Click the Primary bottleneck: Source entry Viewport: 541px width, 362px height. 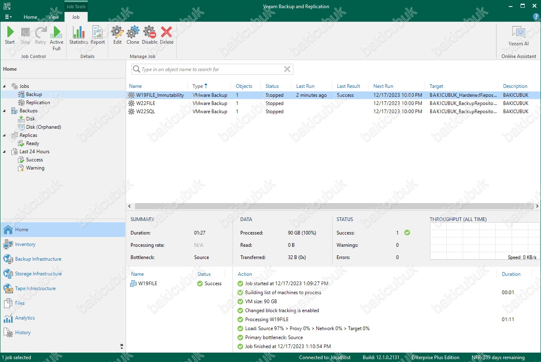tap(274, 337)
